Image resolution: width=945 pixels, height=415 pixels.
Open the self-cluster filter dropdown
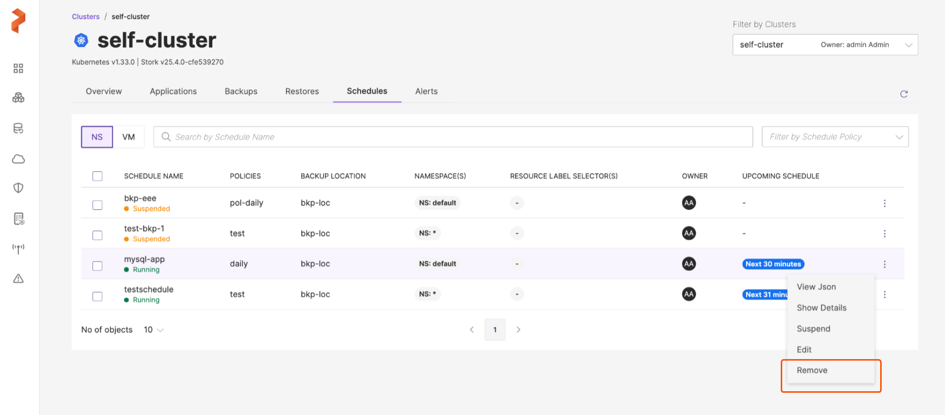tap(825, 45)
